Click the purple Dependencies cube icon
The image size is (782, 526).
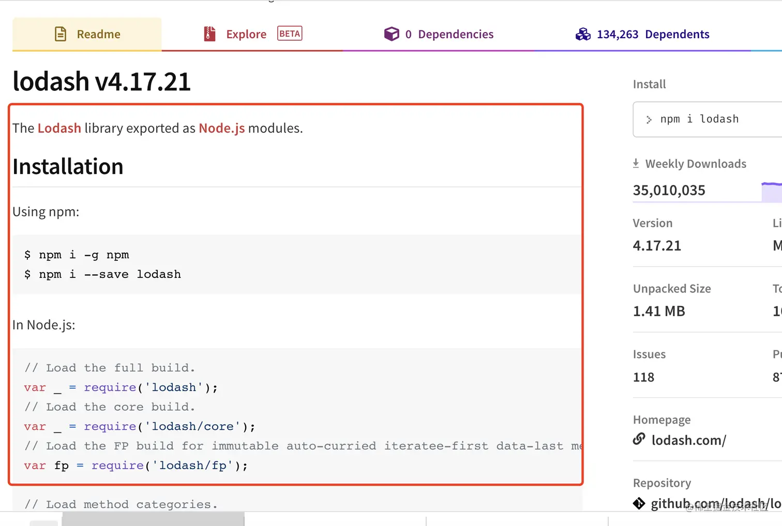pos(392,34)
